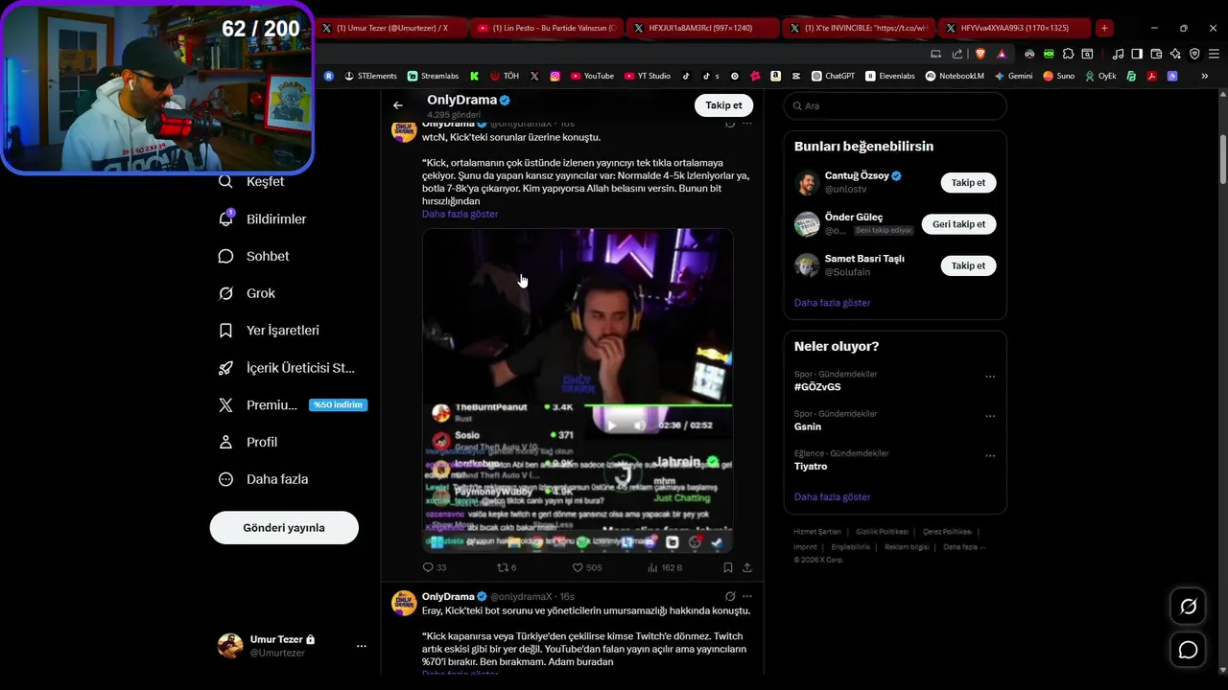The width and height of the screenshot is (1228, 690).
Task: Open more options on the wtcN tweet
Action: point(747,124)
